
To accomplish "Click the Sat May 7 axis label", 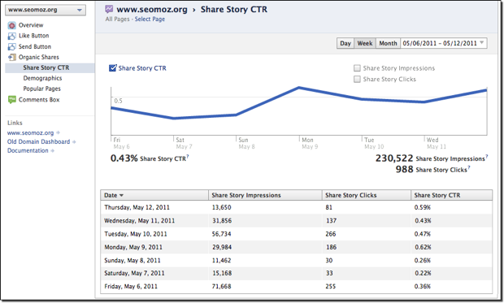I will [184, 143].
